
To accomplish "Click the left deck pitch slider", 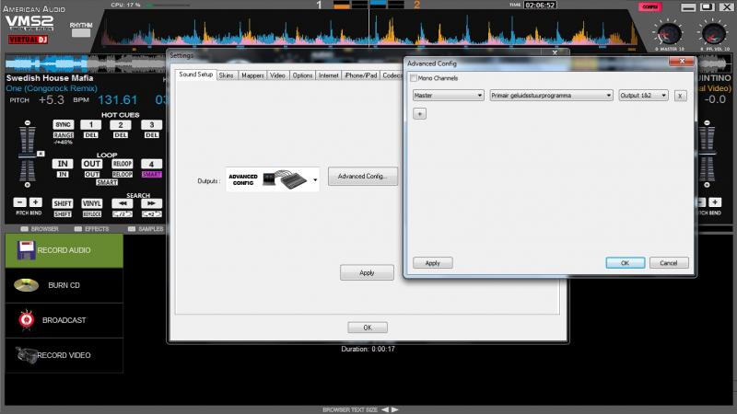I will tap(28, 154).
